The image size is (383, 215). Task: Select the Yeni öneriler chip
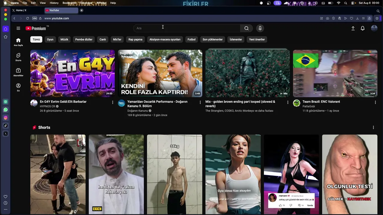[257, 39]
